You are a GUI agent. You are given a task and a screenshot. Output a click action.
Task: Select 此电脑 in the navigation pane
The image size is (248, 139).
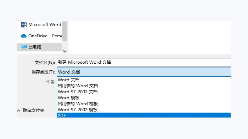[x=39, y=47]
